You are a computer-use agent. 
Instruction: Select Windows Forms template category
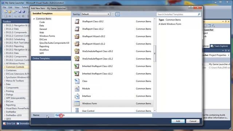tap(47, 36)
